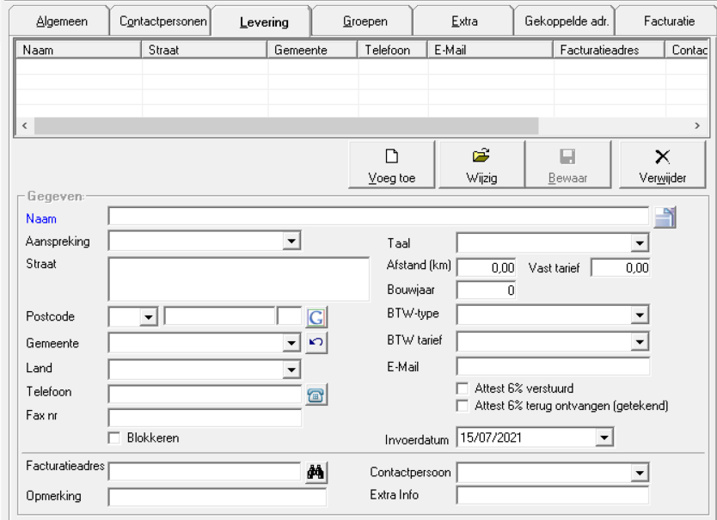
Task: Click the undo arrow icon beside Gemeente
Action: pos(316,343)
